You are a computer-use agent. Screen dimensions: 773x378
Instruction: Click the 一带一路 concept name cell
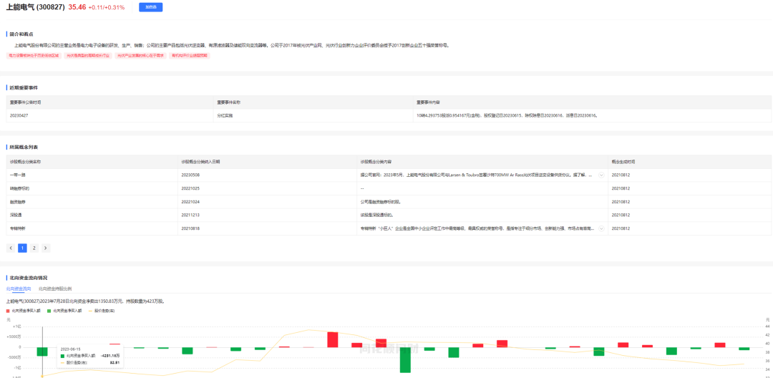[92, 175]
